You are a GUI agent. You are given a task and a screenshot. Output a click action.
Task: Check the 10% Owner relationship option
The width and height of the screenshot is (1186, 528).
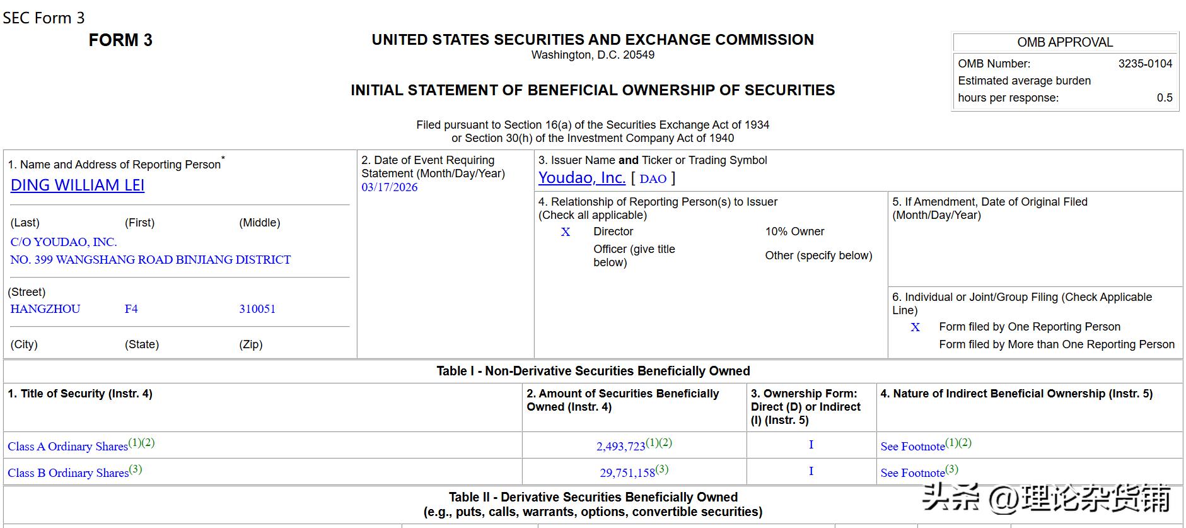(x=794, y=232)
